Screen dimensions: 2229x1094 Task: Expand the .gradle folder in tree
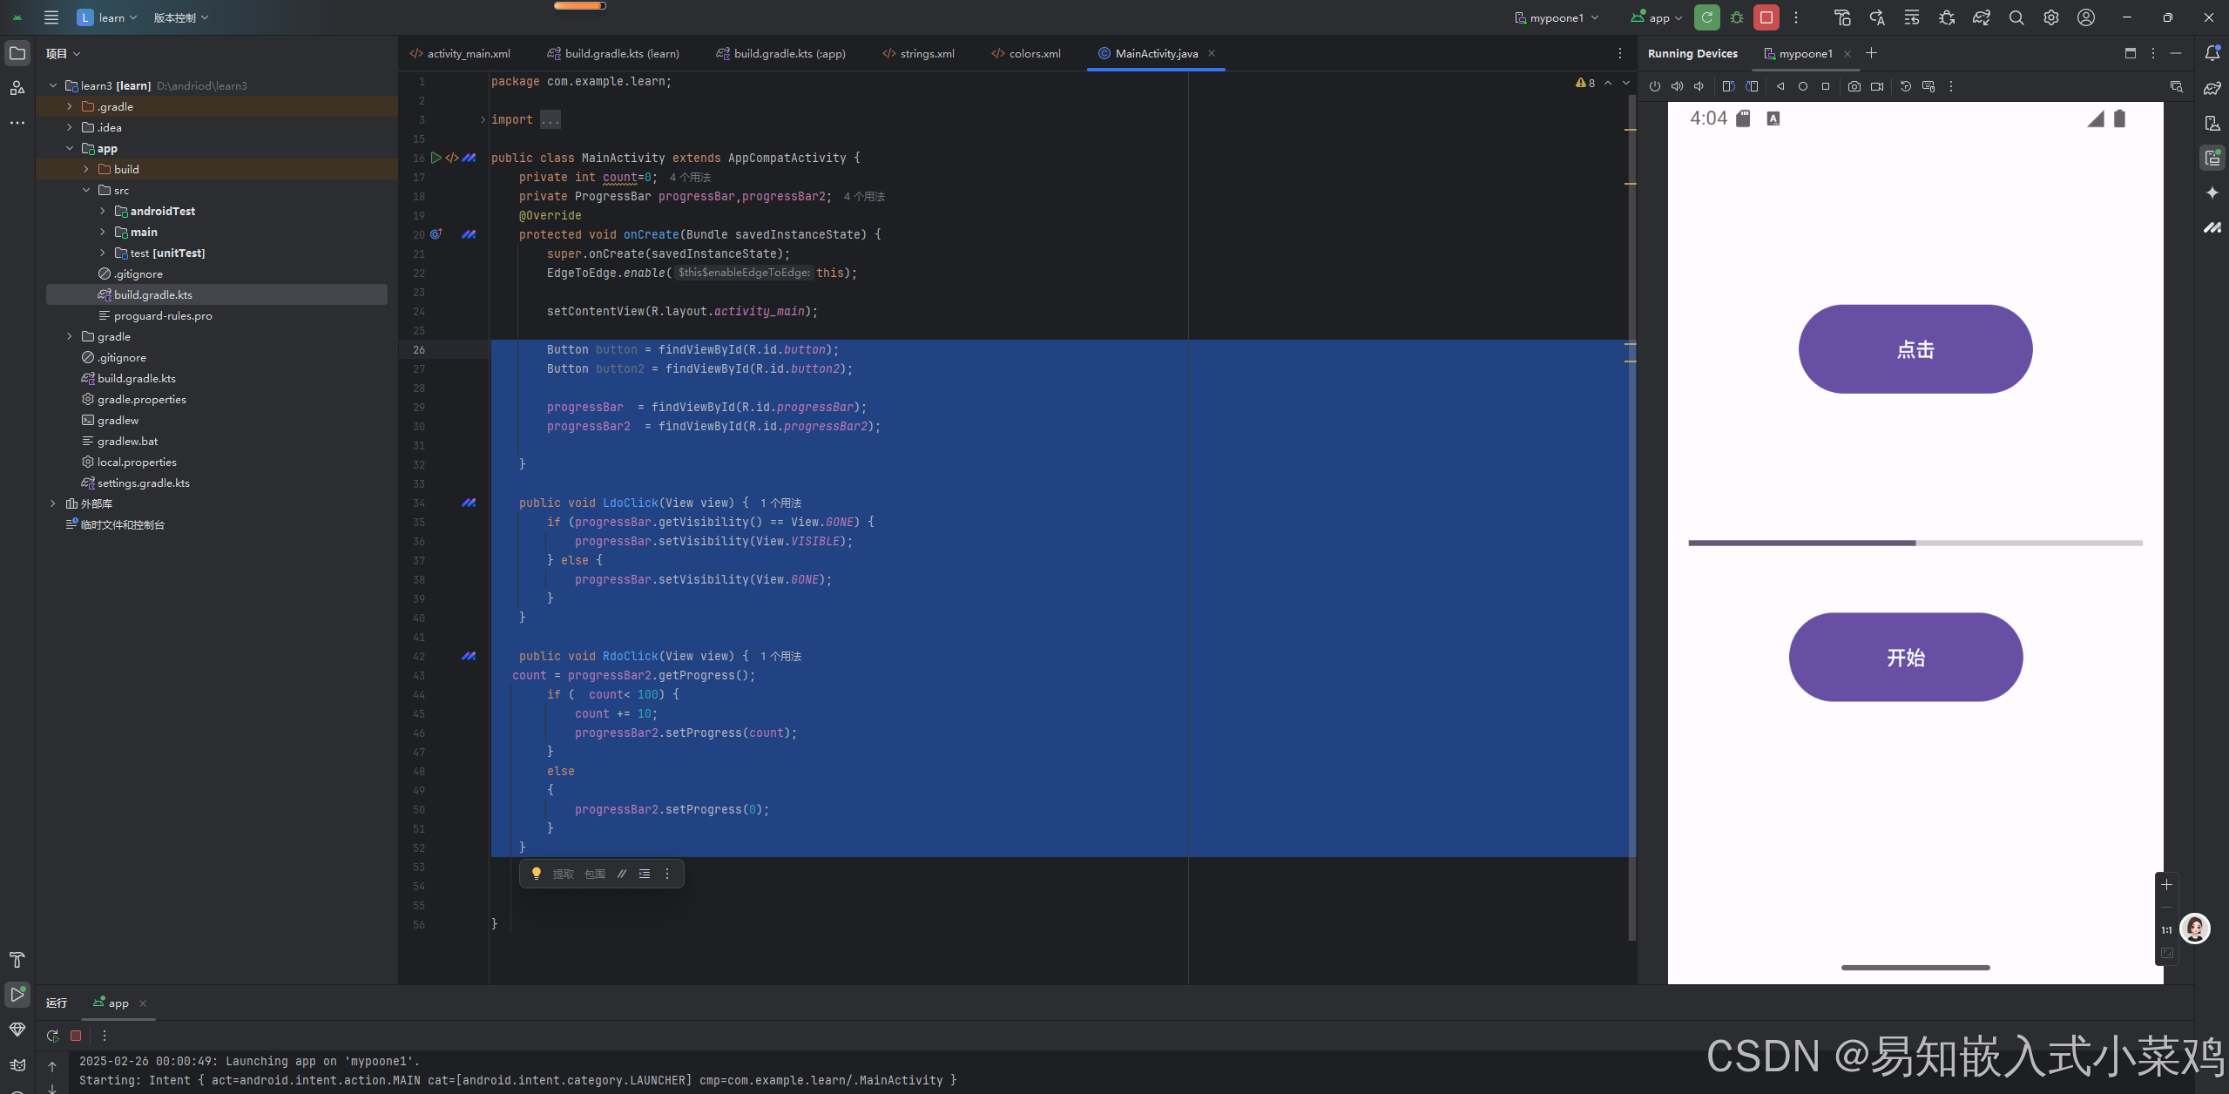(x=70, y=106)
